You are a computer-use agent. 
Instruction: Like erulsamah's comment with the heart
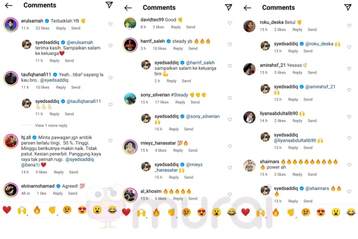tap(110, 24)
